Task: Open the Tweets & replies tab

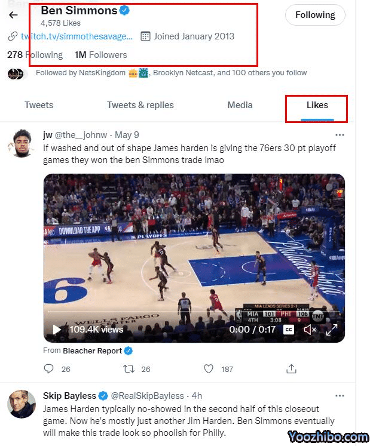Action: point(140,105)
